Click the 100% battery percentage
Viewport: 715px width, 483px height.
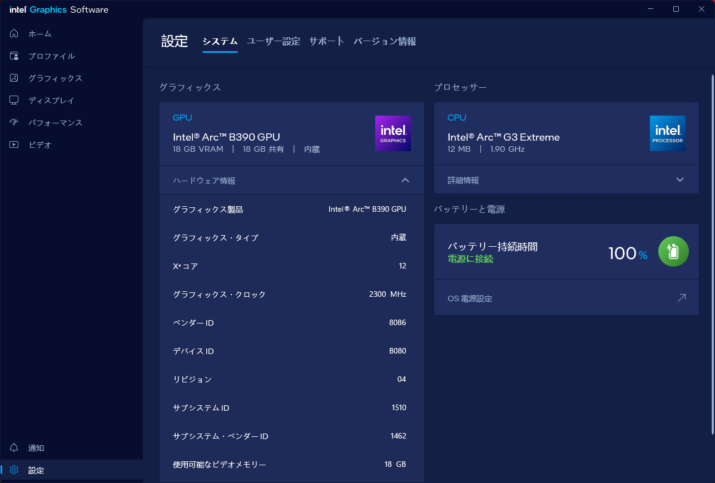[x=628, y=253]
